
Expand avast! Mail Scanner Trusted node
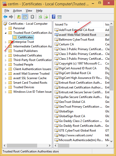pyautogui.click(x=6, y=74)
